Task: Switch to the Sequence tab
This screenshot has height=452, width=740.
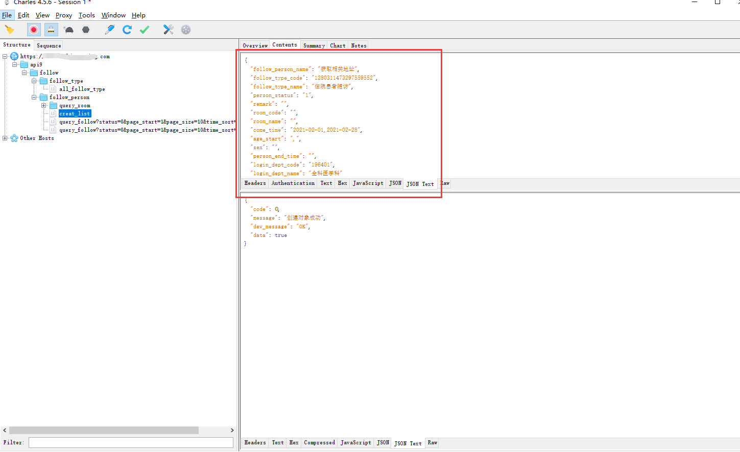Action: point(49,45)
